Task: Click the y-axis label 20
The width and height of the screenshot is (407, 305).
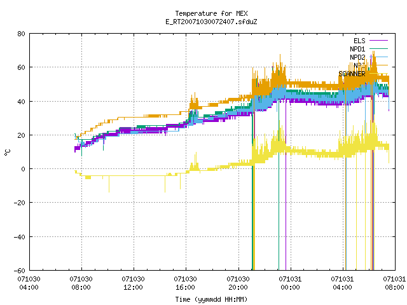Action: click(x=21, y=135)
